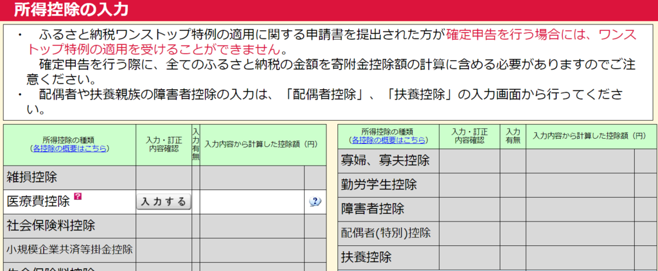
Task: Click the left table header 入力・訂正 内容確認
Action: pyautogui.click(x=164, y=144)
